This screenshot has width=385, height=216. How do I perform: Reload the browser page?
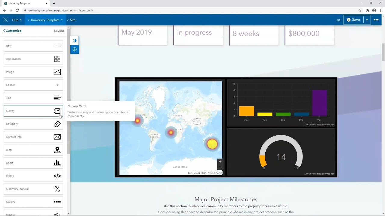[17, 10]
